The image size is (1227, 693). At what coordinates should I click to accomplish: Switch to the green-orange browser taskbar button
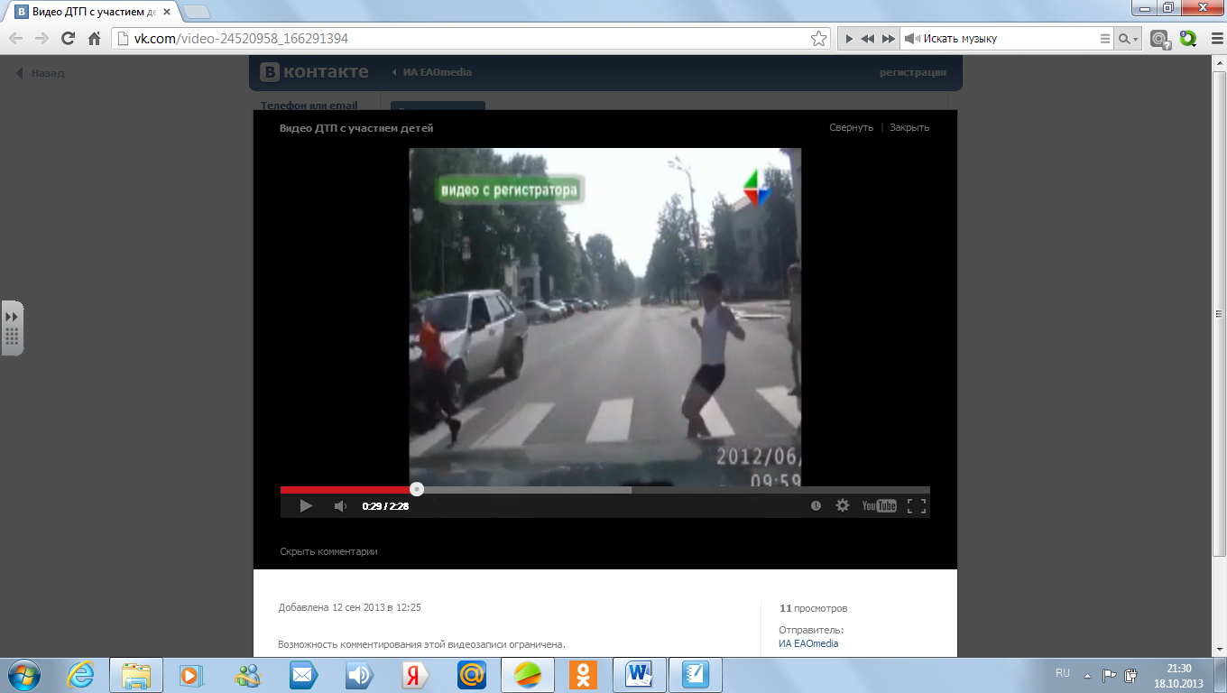click(x=529, y=675)
